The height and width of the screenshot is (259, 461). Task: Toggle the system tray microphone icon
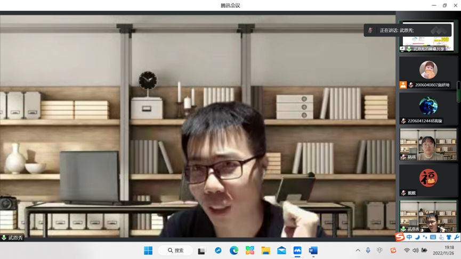pyautogui.click(x=368, y=250)
